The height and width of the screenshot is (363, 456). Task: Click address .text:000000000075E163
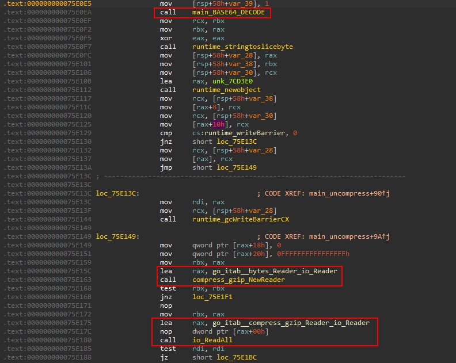(x=47, y=280)
